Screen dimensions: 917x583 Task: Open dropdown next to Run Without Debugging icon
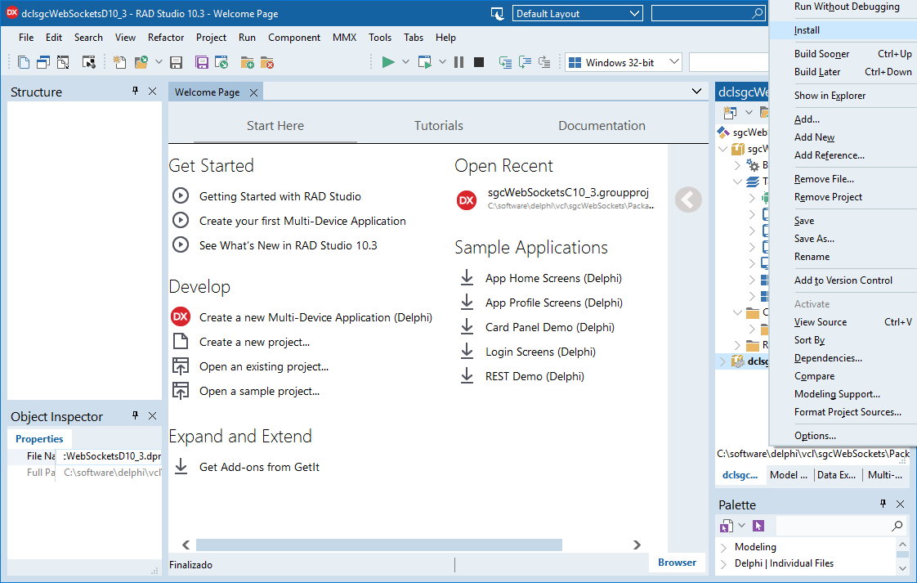click(442, 62)
